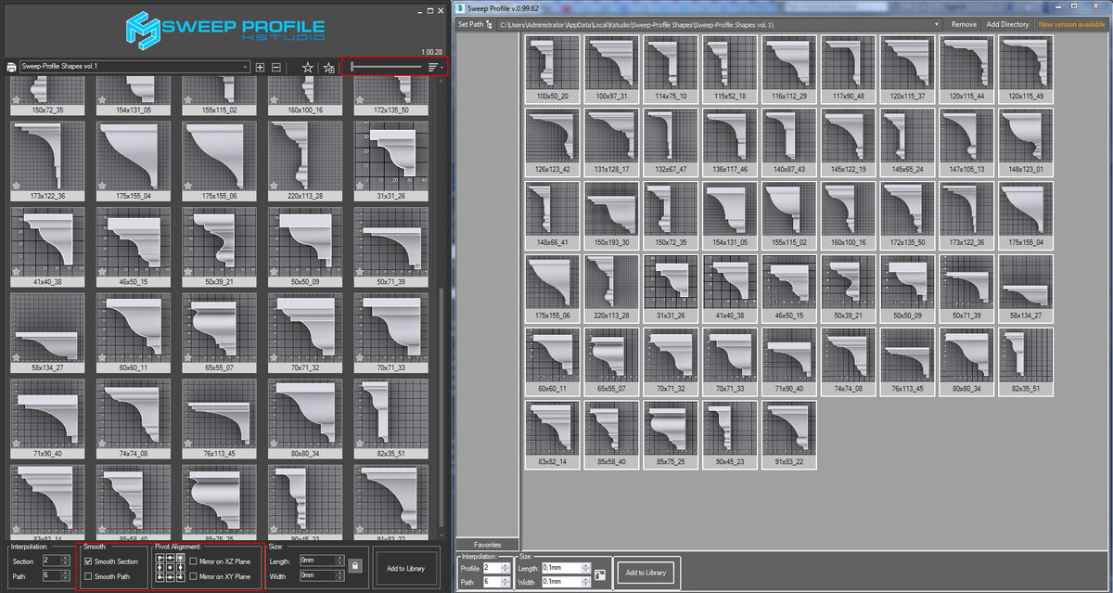Viewport: 1113px width, 593px height.
Task: Click the Length spinner in v.0.99.62 window
Action: click(587, 568)
